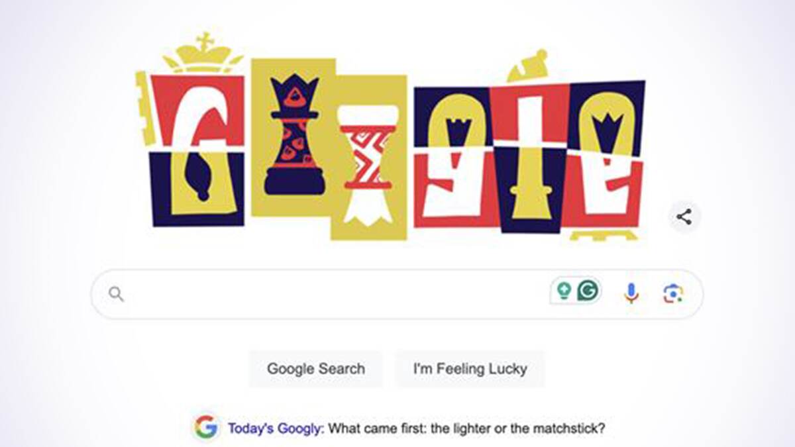Click the Google G logo beside Today's Googly
795x447 pixels.
click(x=206, y=428)
